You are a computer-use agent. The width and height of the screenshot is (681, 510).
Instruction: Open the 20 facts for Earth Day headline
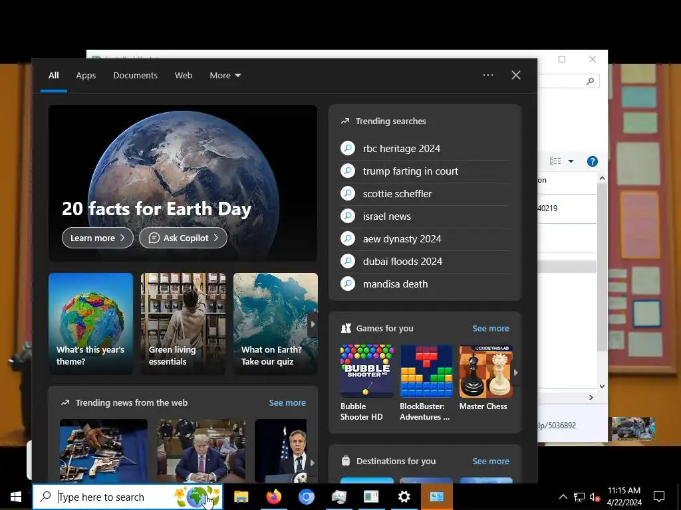156,209
